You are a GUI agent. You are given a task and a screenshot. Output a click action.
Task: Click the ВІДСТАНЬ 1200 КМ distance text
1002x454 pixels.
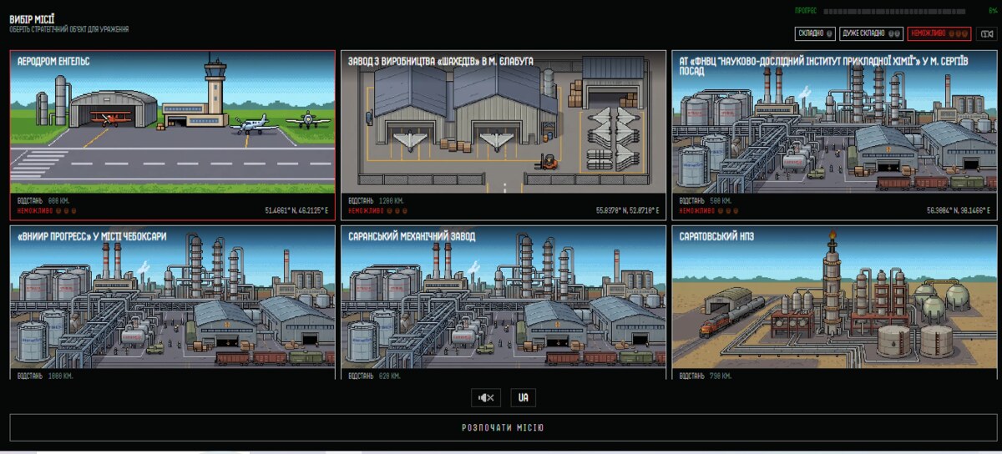[376, 201]
